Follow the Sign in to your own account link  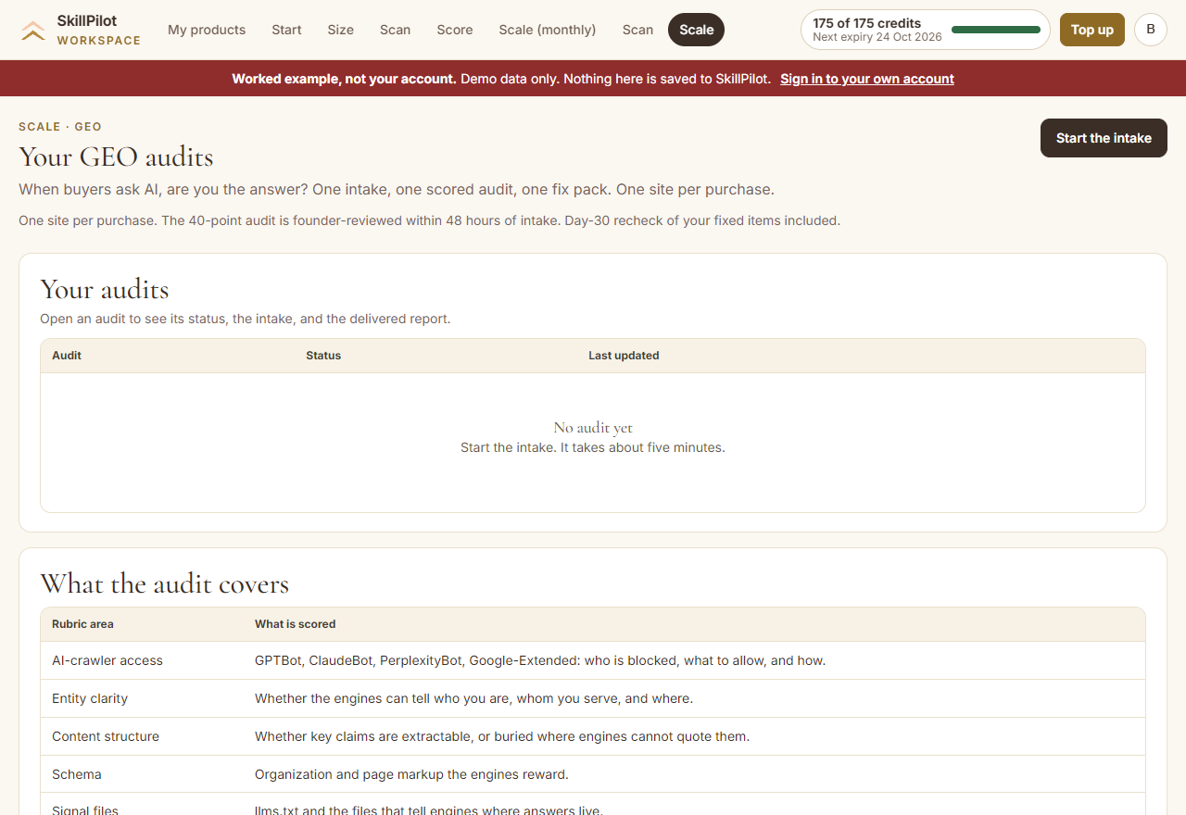(x=867, y=79)
